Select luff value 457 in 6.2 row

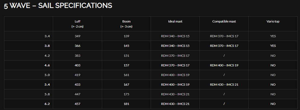[x=77, y=104]
